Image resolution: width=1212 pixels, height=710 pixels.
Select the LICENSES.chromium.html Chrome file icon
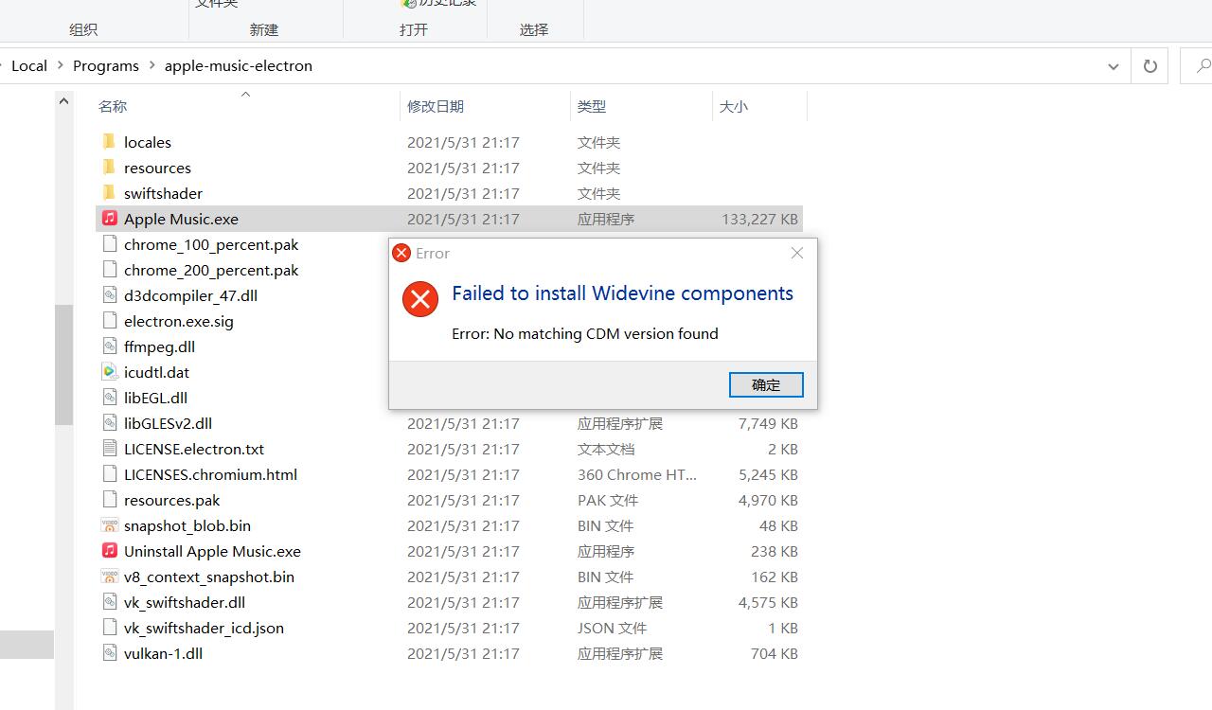[109, 473]
